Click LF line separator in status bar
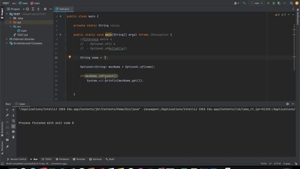The width and height of the screenshot is (300, 169). point(270,164)
